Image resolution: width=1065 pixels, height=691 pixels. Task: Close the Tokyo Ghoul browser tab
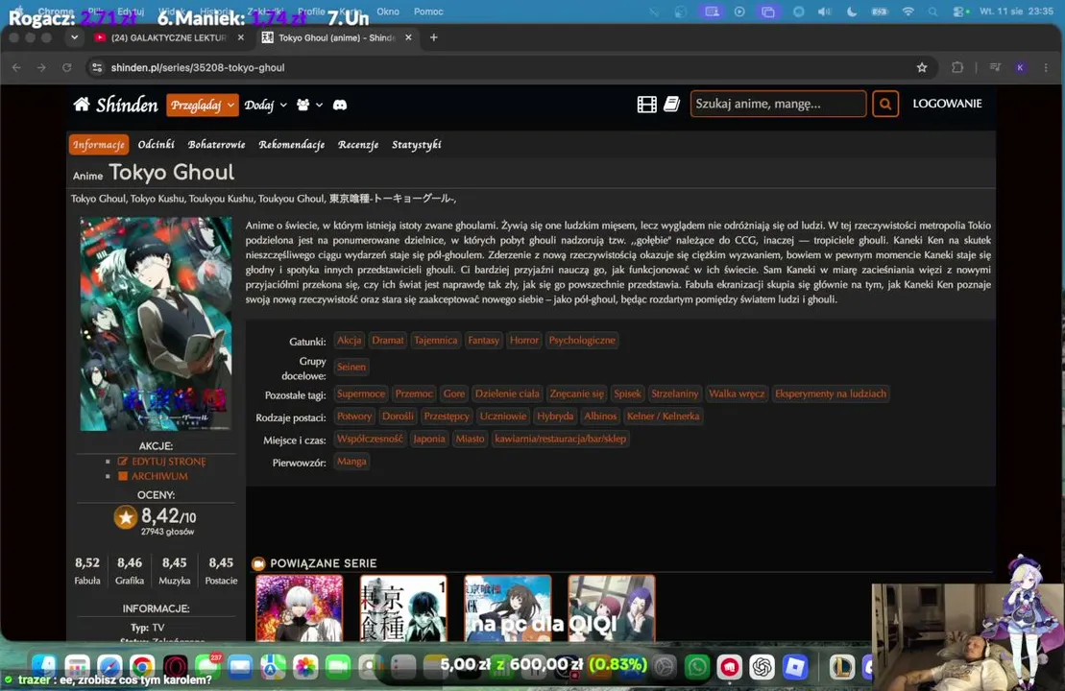point(408,37)
